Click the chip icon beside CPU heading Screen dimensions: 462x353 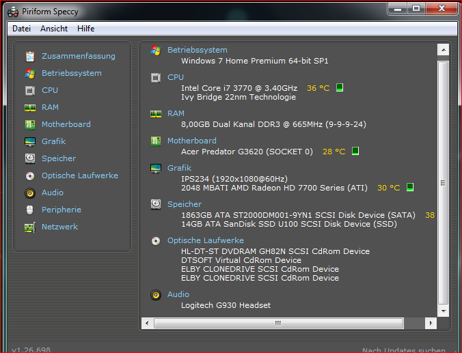pos(156,78)
